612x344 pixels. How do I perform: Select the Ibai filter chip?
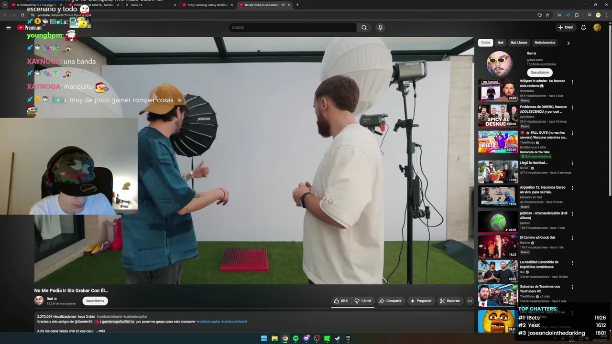point(500,43)
